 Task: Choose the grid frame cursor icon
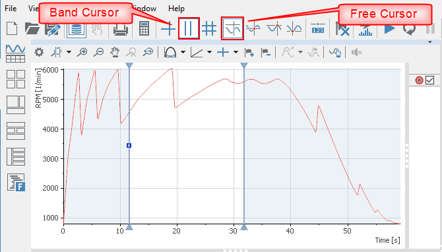point(209,28)
